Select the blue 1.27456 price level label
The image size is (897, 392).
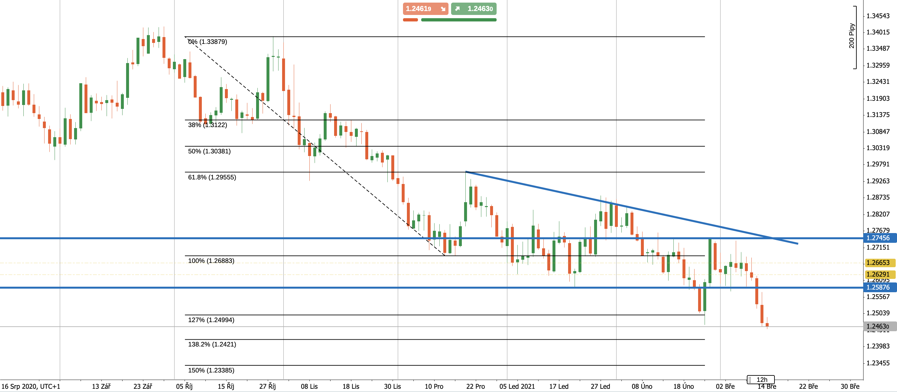point(878,238)
